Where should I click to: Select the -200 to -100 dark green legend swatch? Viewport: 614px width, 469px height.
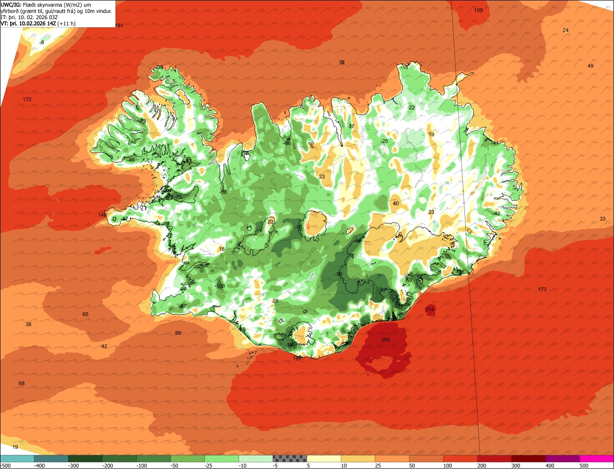tap(119, 458)
